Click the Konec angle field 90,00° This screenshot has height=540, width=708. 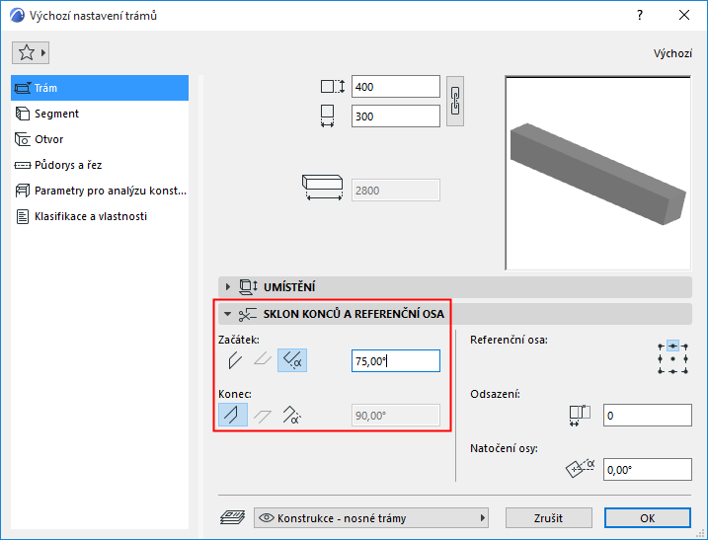point(396,416)
